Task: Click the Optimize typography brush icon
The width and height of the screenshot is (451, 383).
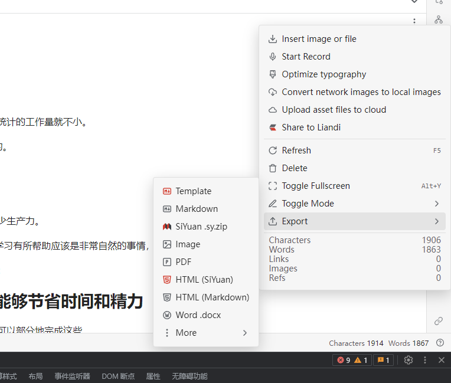Action: [x=273, y=74]
